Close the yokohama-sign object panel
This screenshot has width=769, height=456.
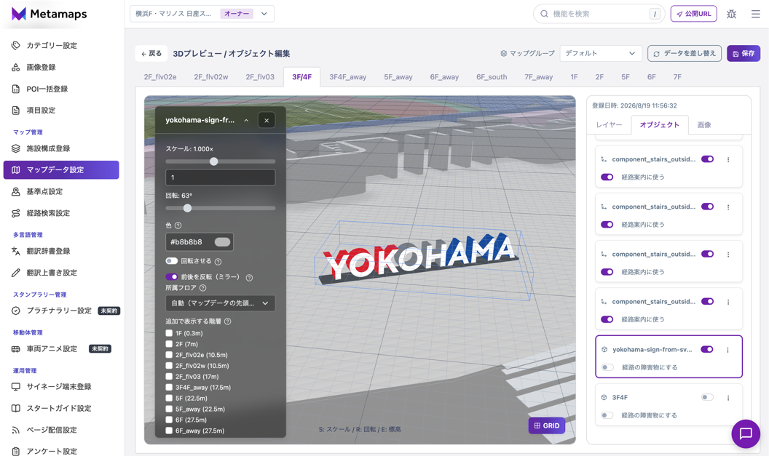tap(267, 121)
